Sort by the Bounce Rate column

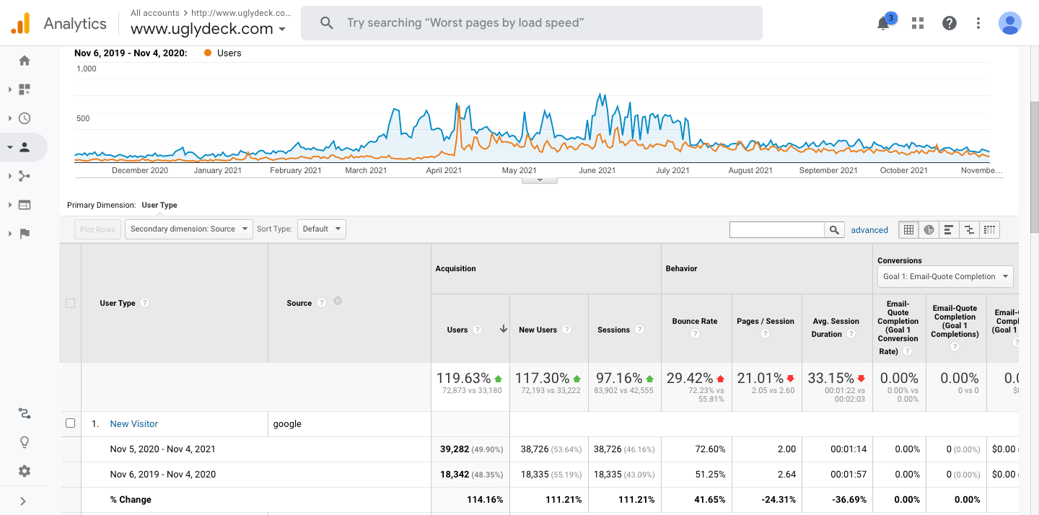(x=696, y=321)
